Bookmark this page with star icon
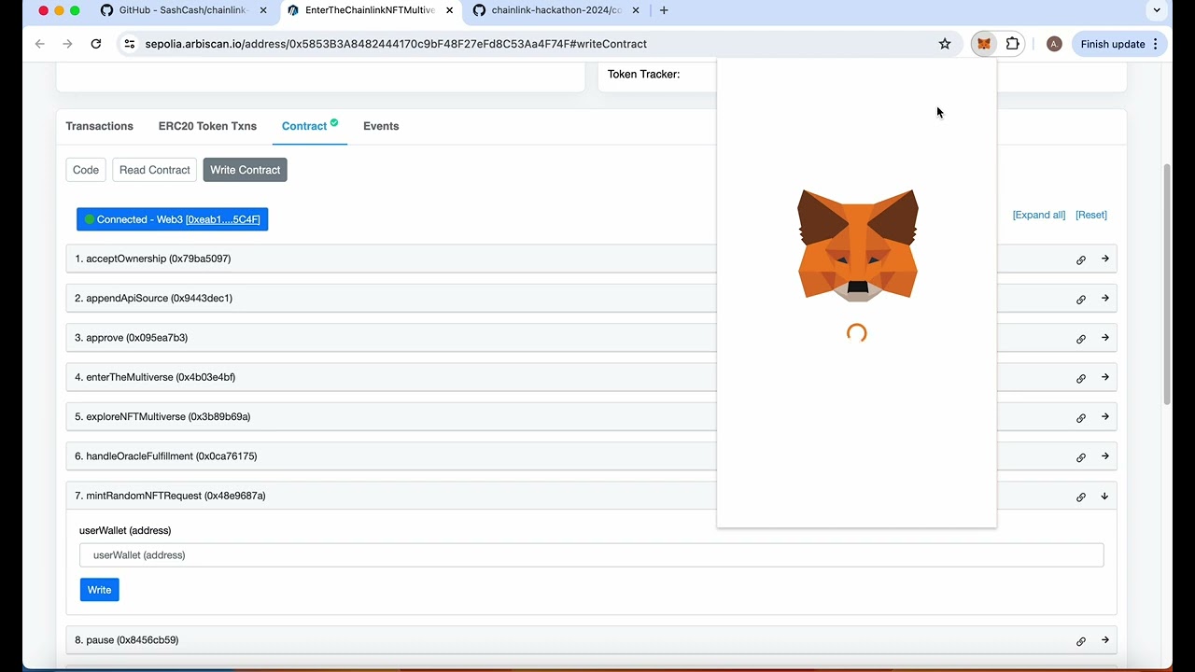 945,44
